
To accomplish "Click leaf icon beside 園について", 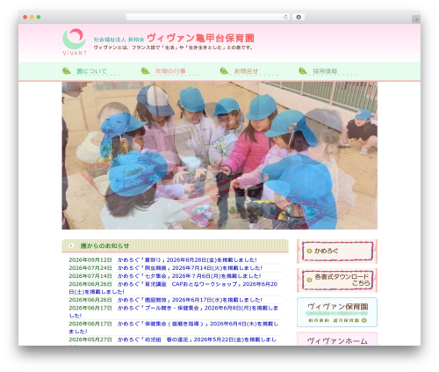I will pos(67,71).
